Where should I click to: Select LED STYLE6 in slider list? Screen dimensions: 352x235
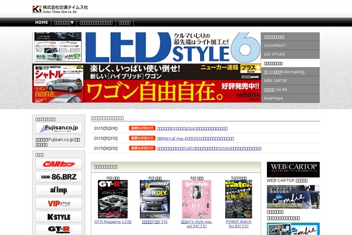(290, 54)
